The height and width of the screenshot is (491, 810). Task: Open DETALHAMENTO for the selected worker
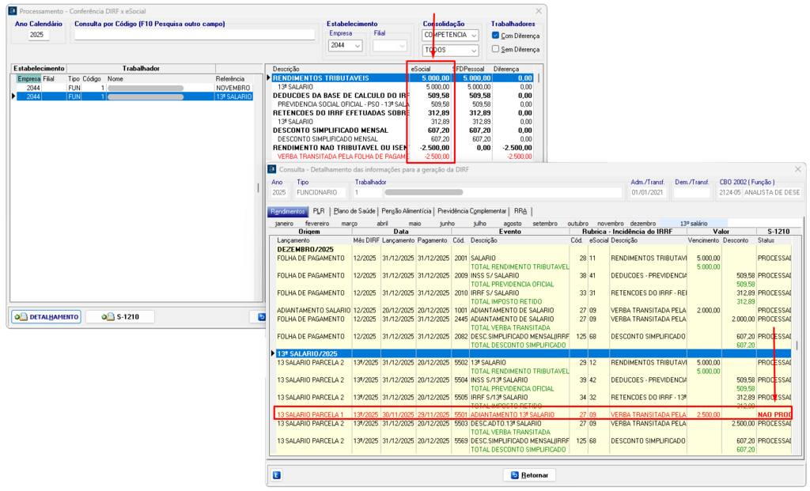pos(46,317)
